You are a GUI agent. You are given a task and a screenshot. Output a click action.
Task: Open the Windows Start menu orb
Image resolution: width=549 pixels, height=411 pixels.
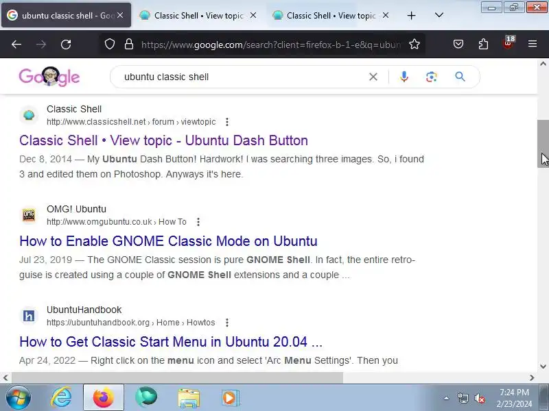click(19, 398)
